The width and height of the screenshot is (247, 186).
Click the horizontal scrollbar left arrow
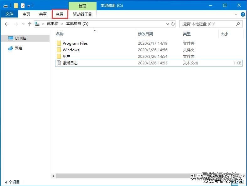[x=53, y=176]
